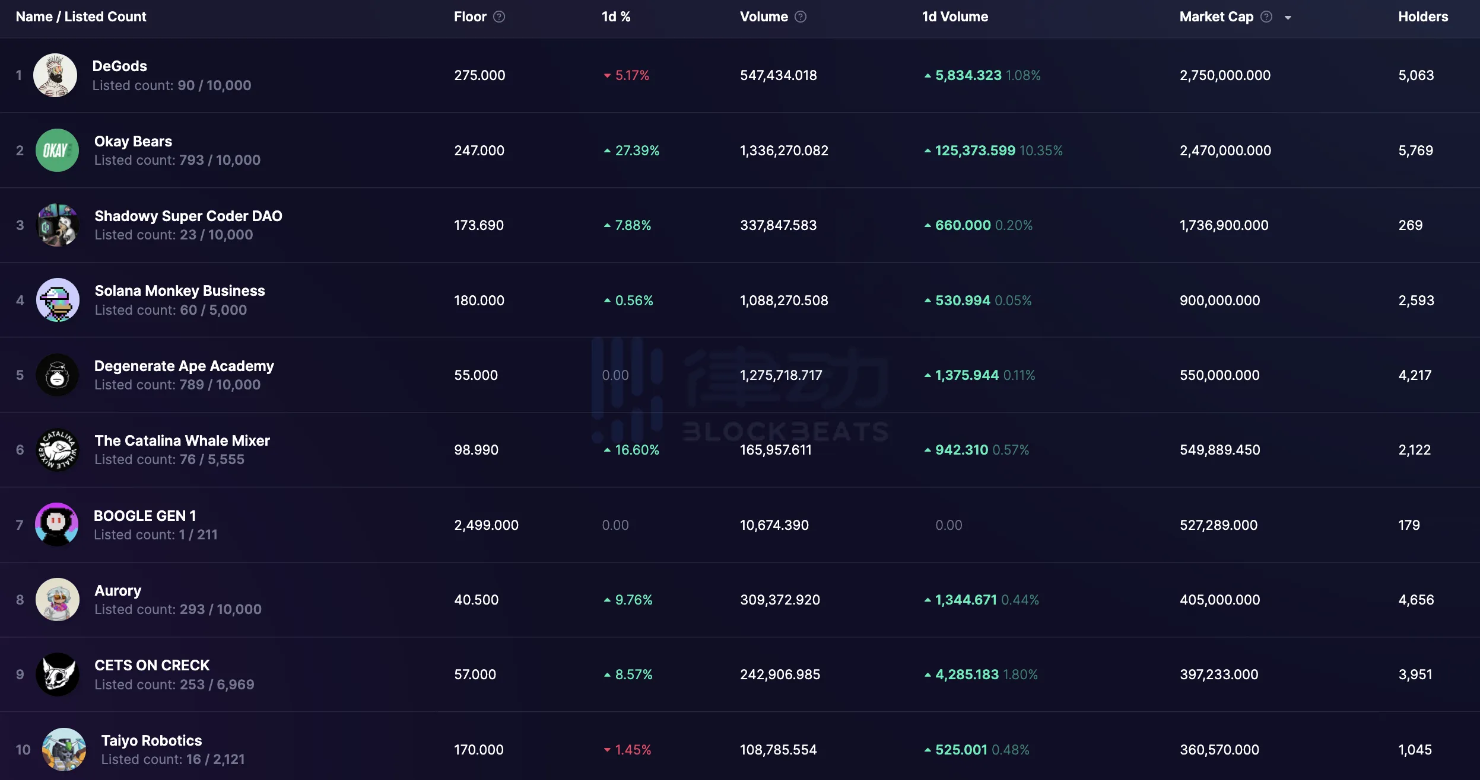The image size is (1480, 780).
Task: Select the Aurory collection avatar
Action: 58,599
